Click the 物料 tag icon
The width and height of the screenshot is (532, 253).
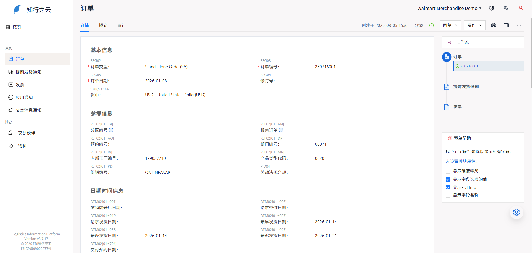click(x=11, y=146)
